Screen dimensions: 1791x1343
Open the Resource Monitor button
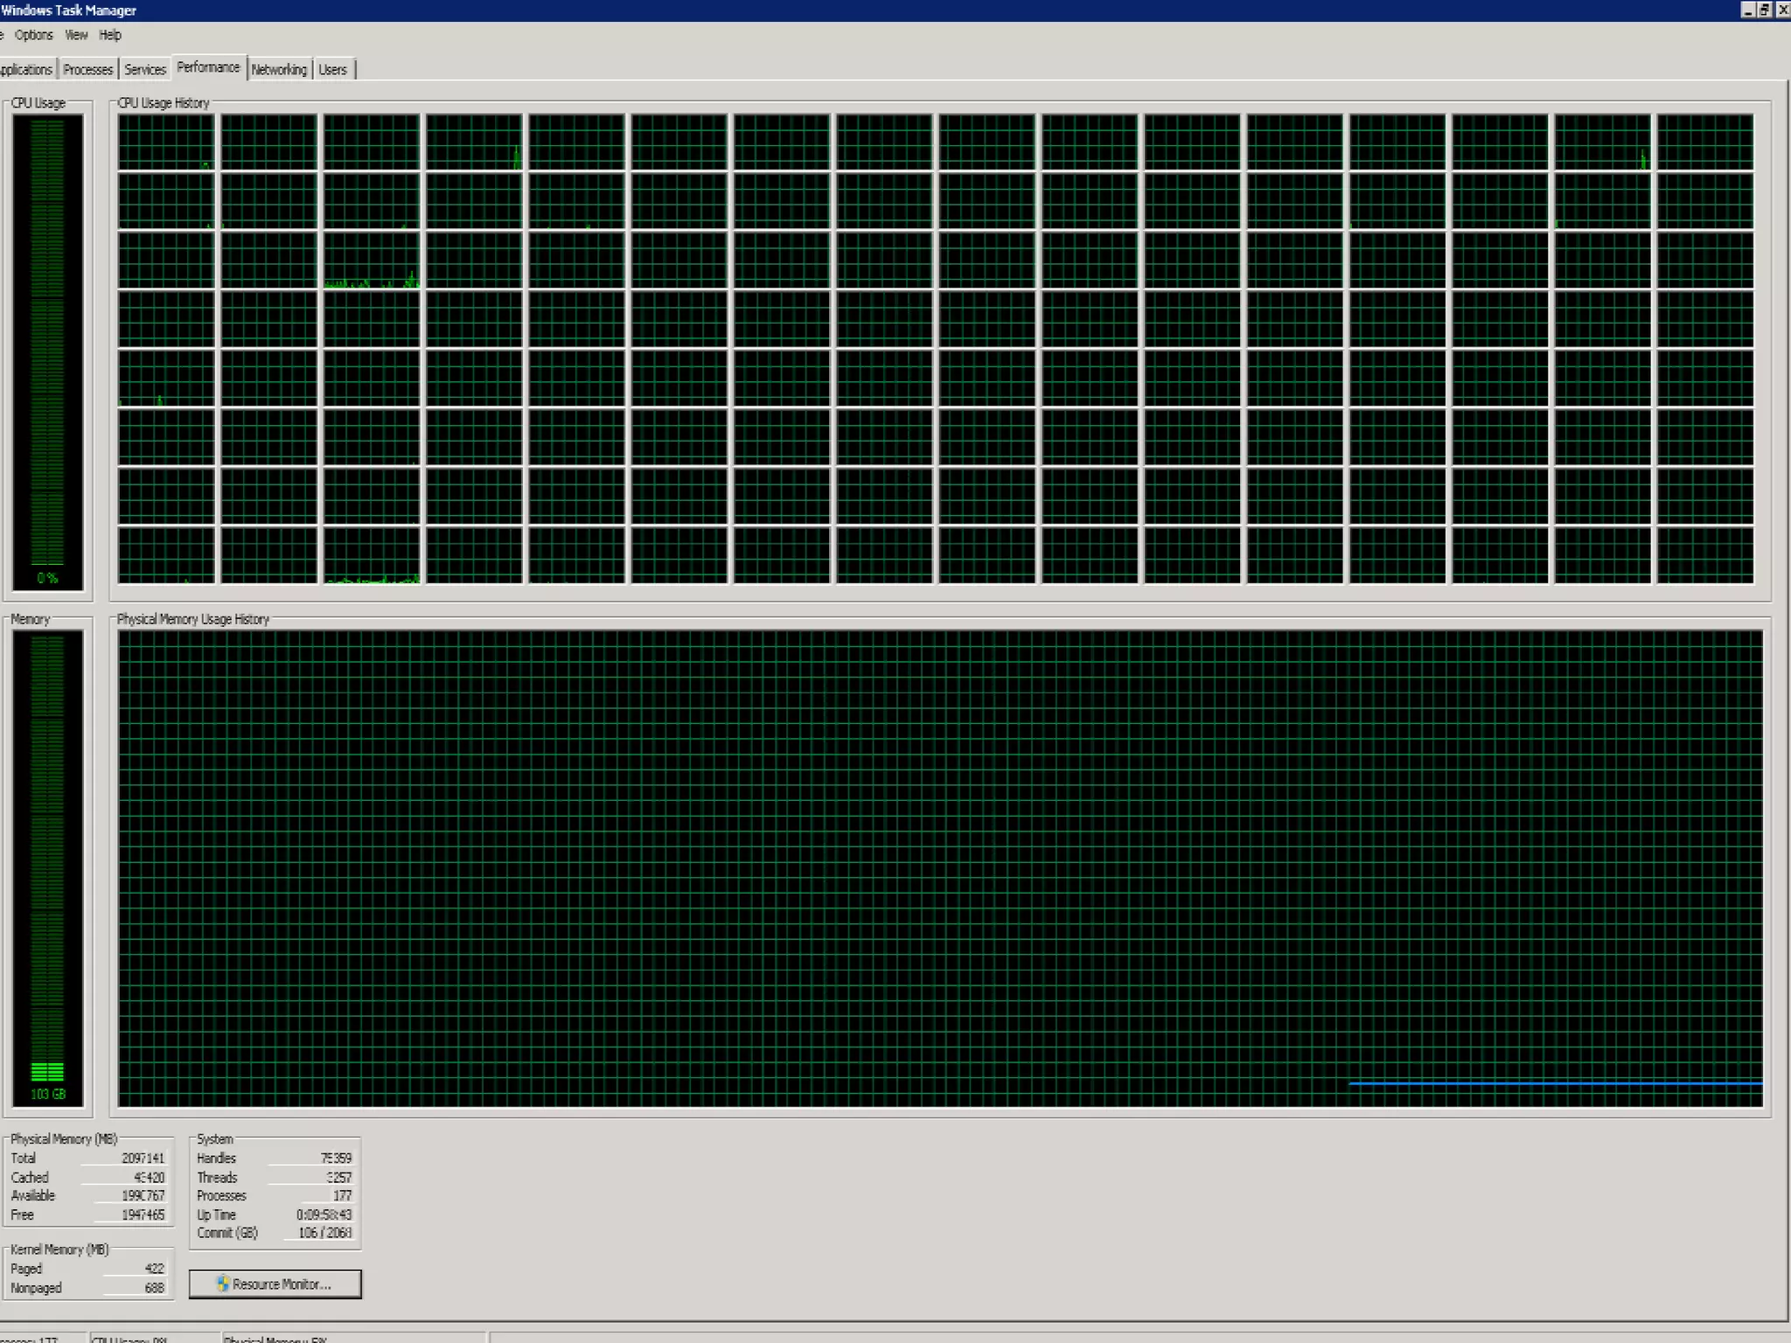tap(275, 1284)
